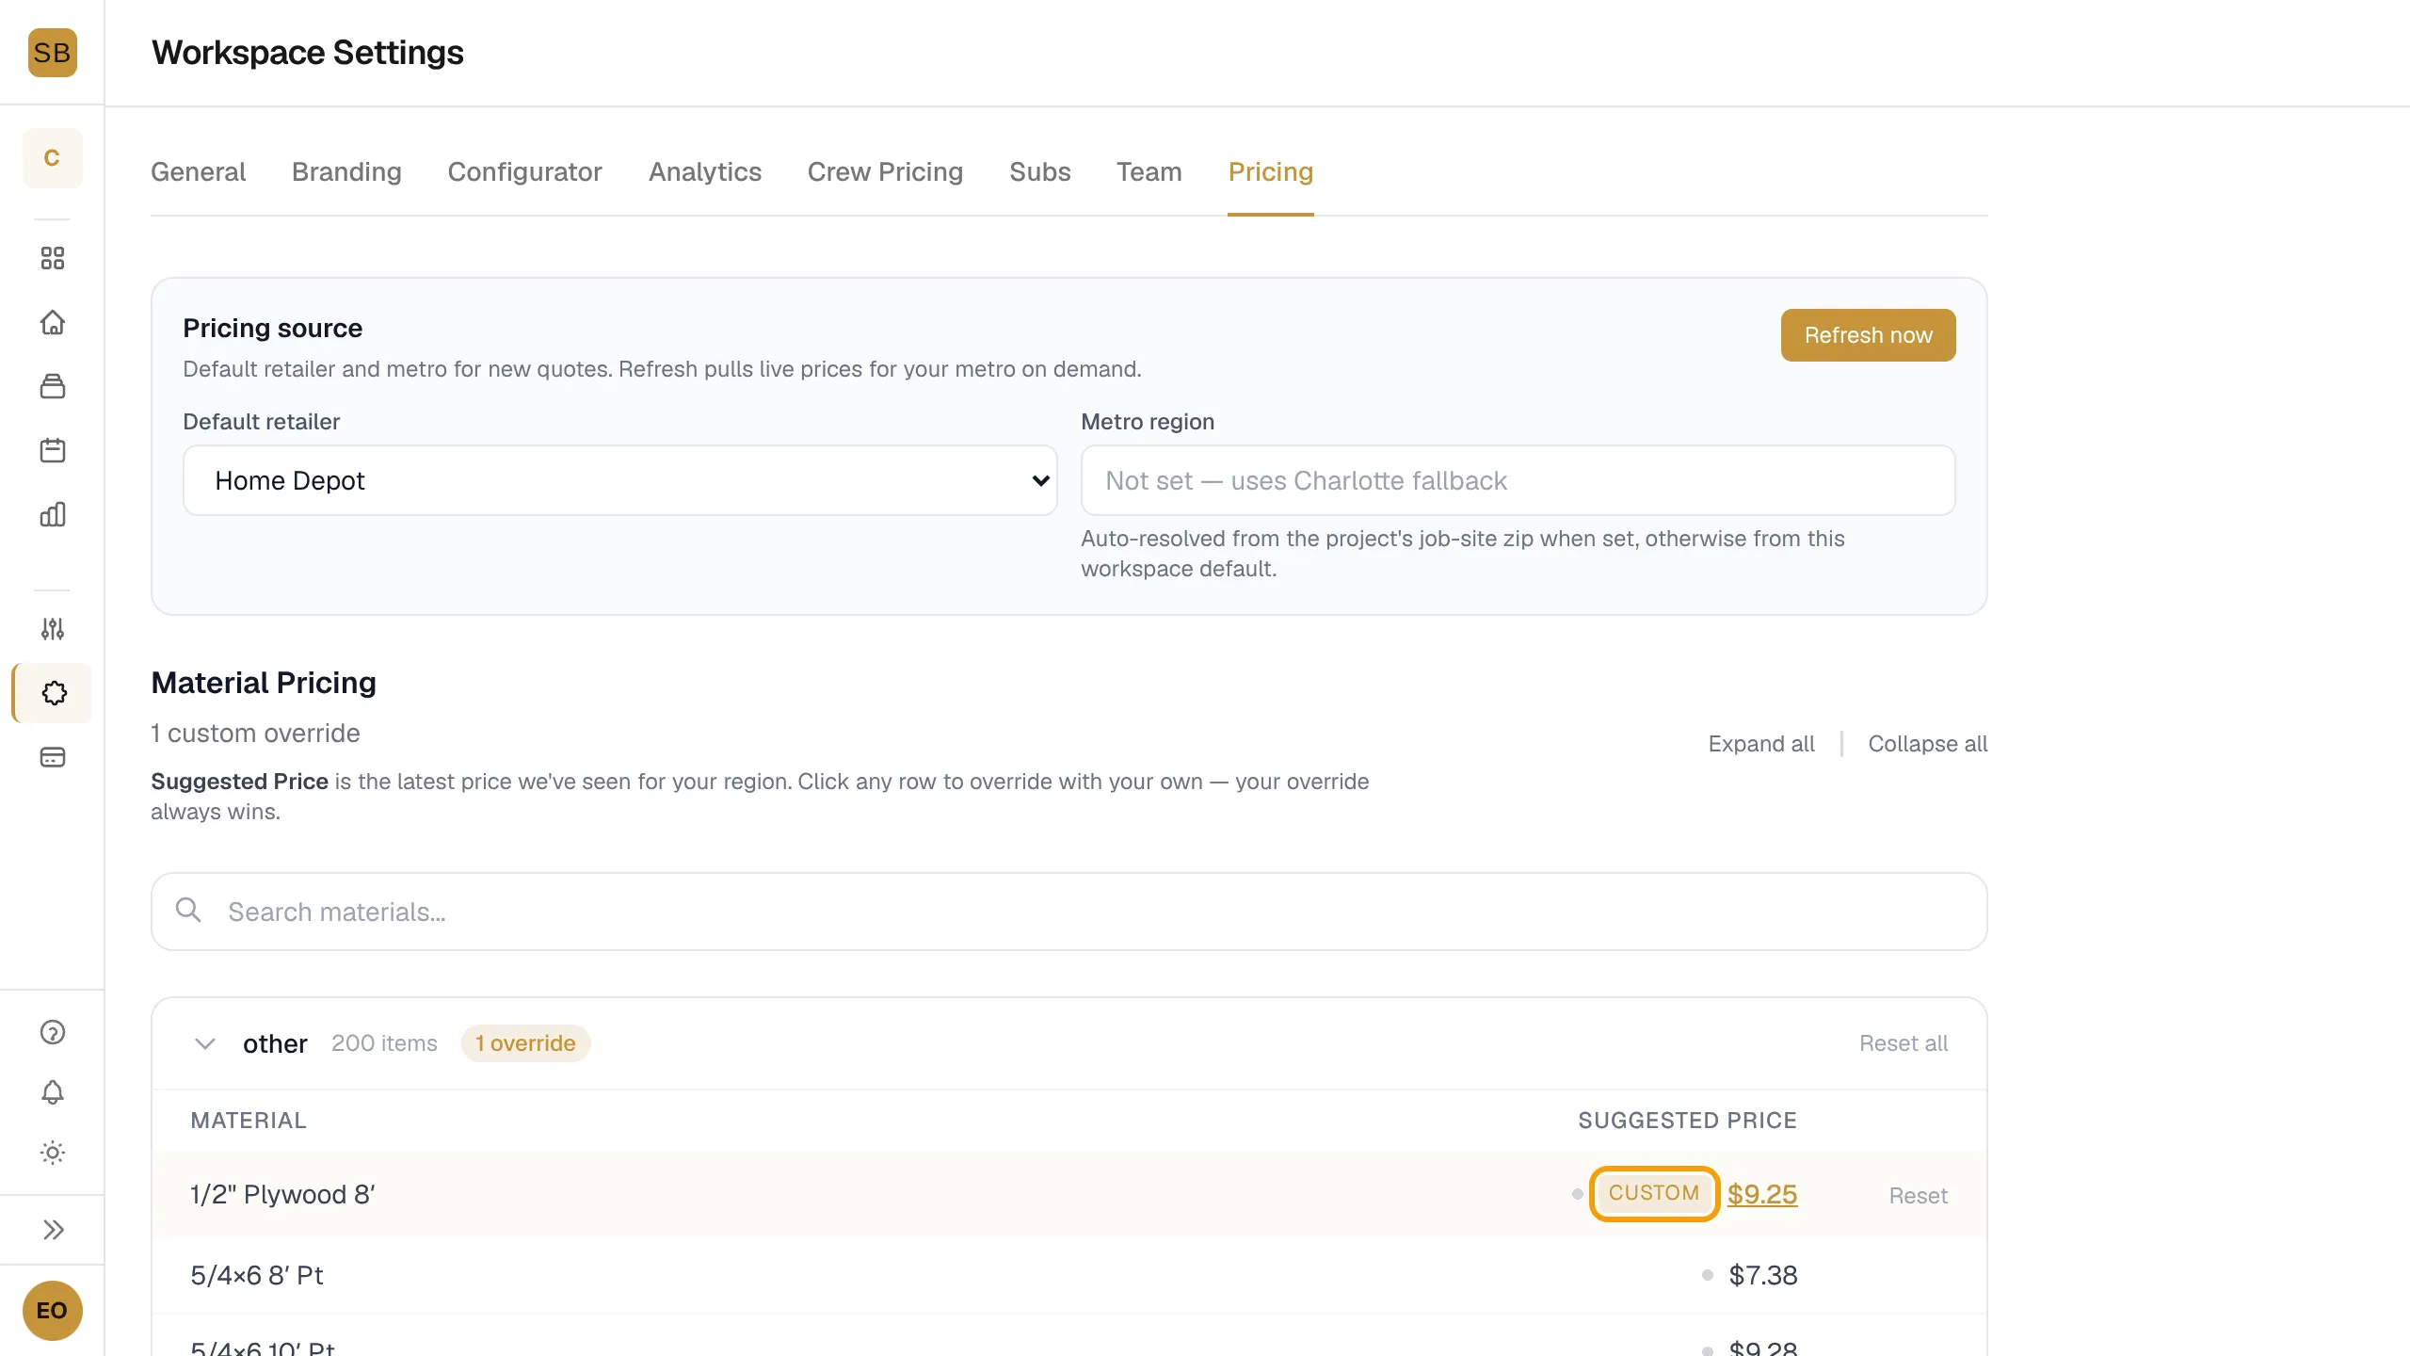Switch to the Subs tab
Viewport: 2410px width, 1356px height.
(x=1039, y=171)
